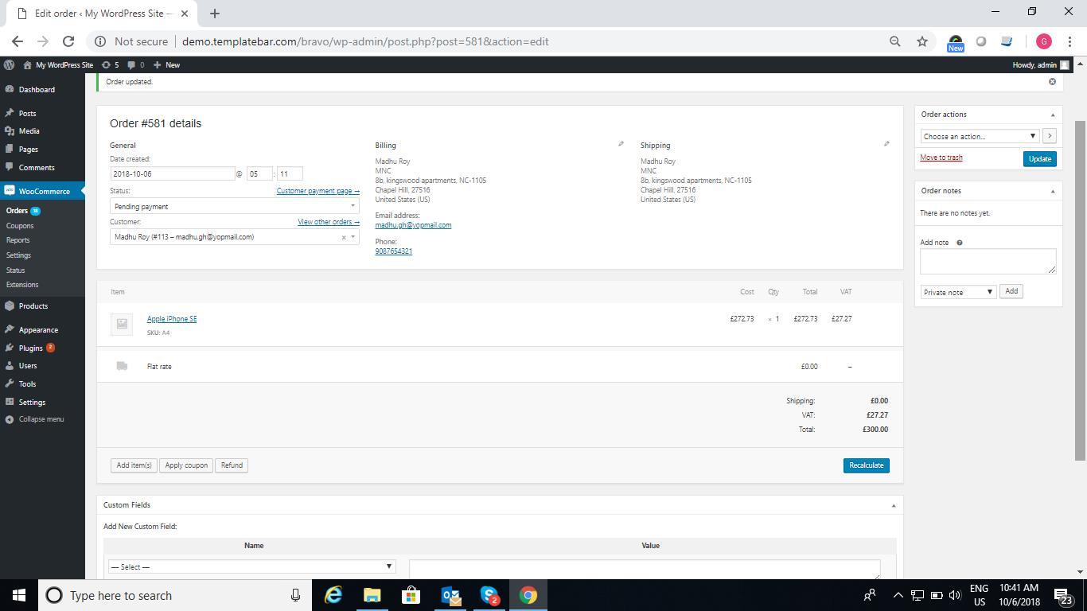Open Orders submenu item
Image resolution: width=1087 pixels, height=611 pixels.
click(17, 211)
